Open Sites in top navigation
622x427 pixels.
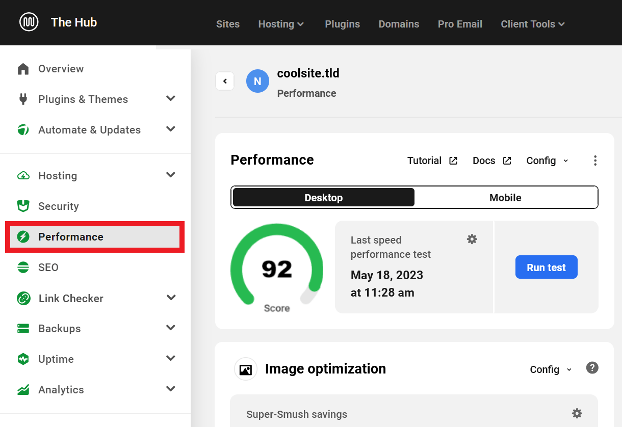(228, 24)
